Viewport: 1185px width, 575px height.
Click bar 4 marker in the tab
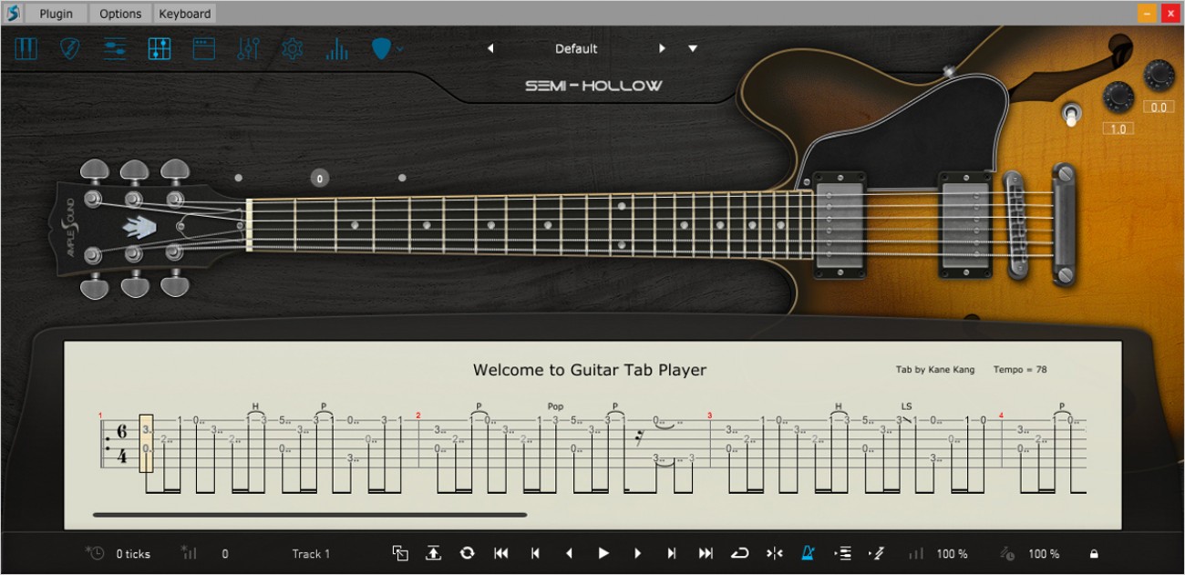point(1001,416)
